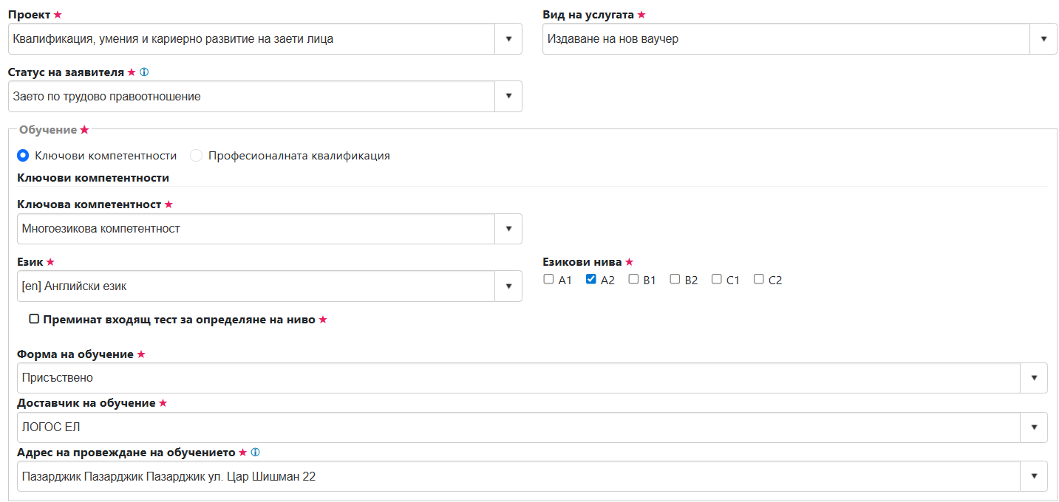Expand the Вид на услугата dropdown

point(1043,39)
